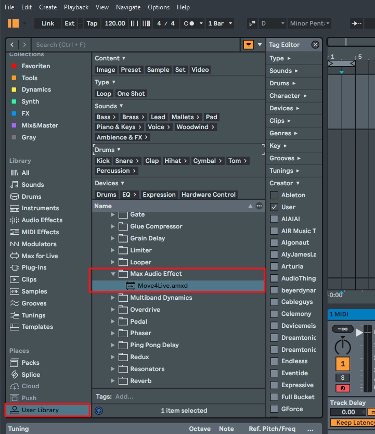This screenshot has height=434, width=375.
Task: Close the Tag Editor panel
Action: [x=315, y=45]
